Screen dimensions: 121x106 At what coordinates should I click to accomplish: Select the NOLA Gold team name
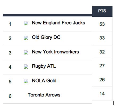(44, 81)
